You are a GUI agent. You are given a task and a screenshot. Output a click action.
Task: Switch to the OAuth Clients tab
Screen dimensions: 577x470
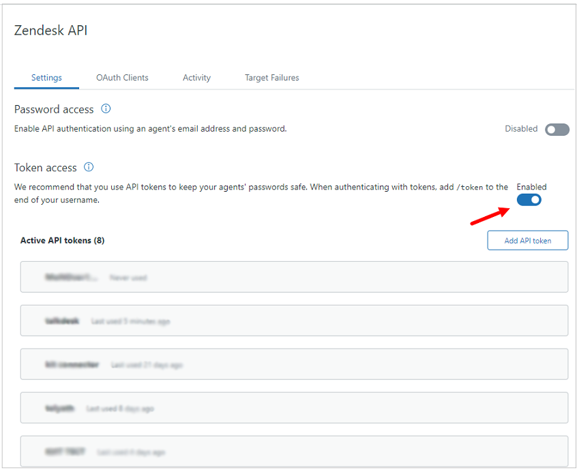tap(122, 78)
